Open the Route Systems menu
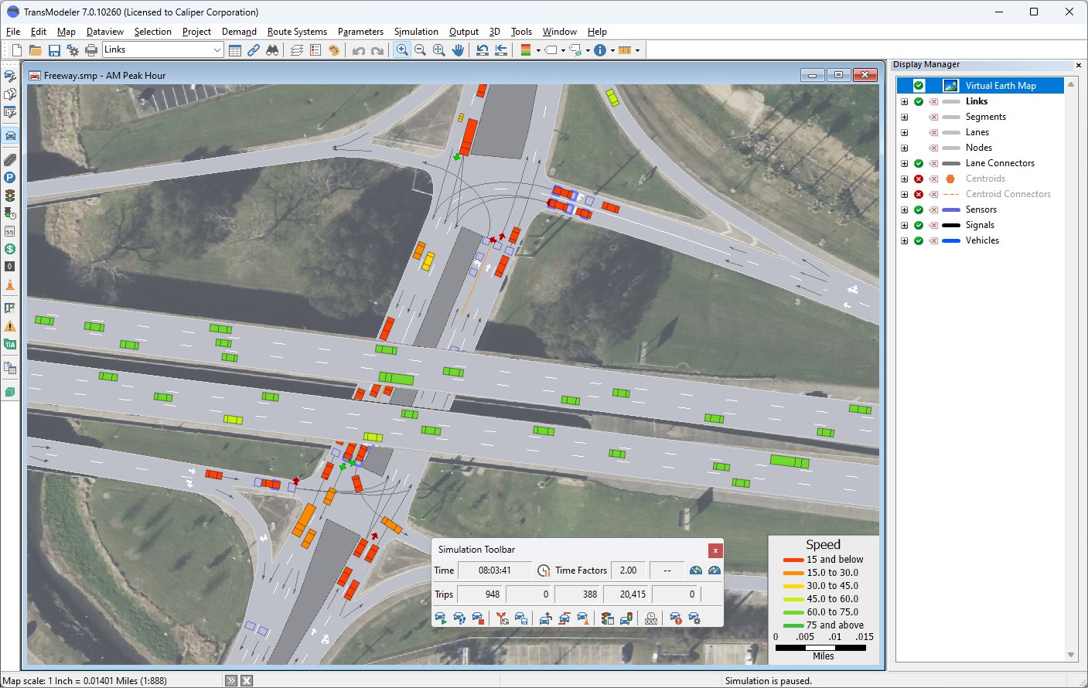Image resolution: width=1088 pixels, height=688 pixels. pos(297,32)
